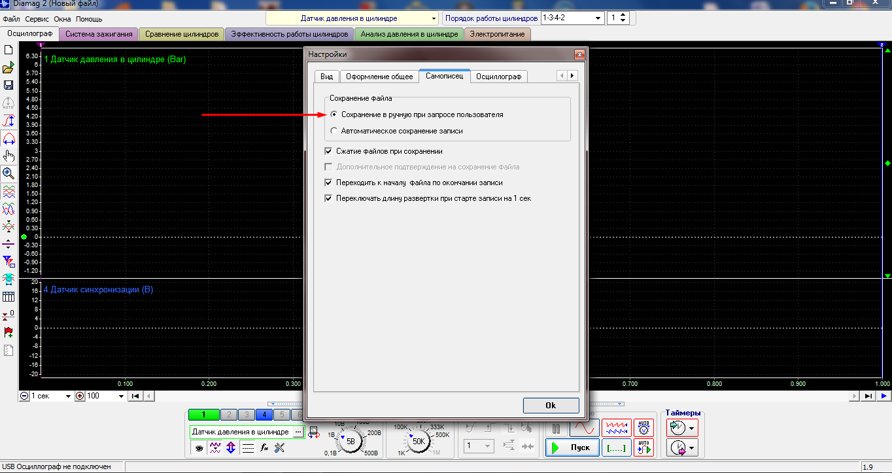Select channel 4 blue button
The width and height of the screenshot is (892, 473).
[264, 414]
